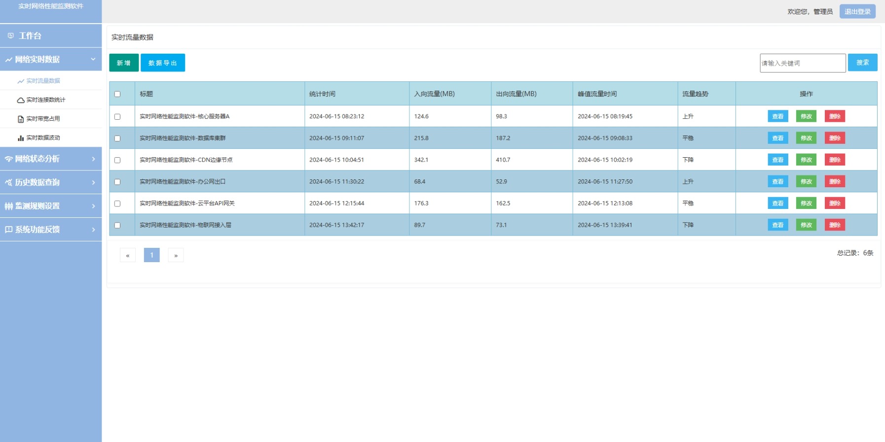Collapse the 网络实时数据 menu chevron
885x442 pixels.
pyautogui.click(x=93, y=59)
